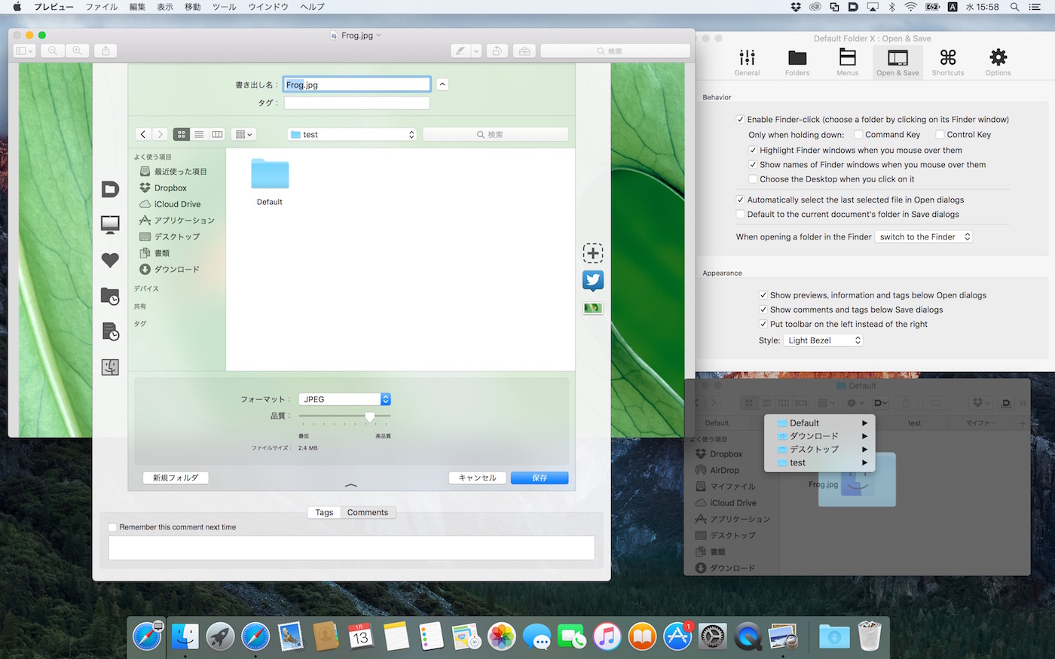Open Preview sidebar view dropdown
This screenshot has width=1055, height=659.
[x=24, y=50]
